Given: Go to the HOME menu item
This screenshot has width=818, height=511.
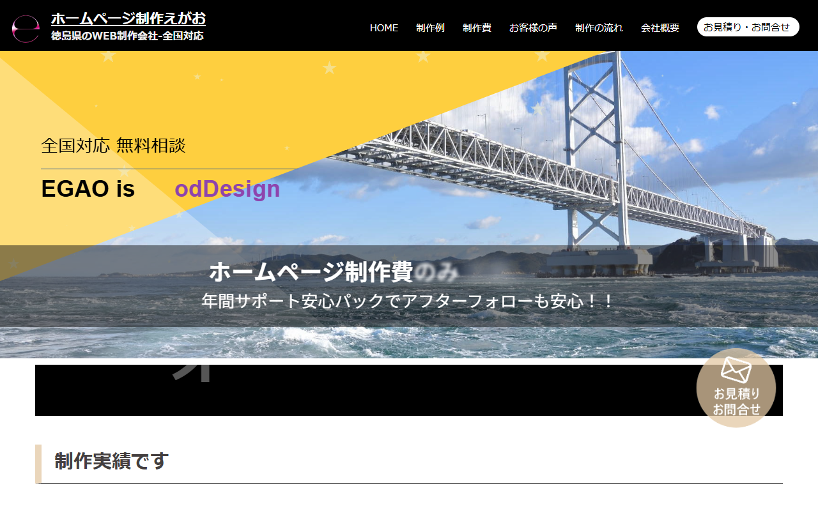Looking at the screenshot, I should (x=383, y=27).
